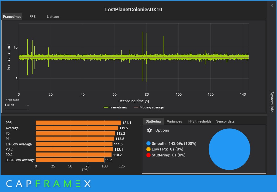The image size is (277, 192).
Task: Click the P1 bar showing 113.8
Action: pos(75,139)
